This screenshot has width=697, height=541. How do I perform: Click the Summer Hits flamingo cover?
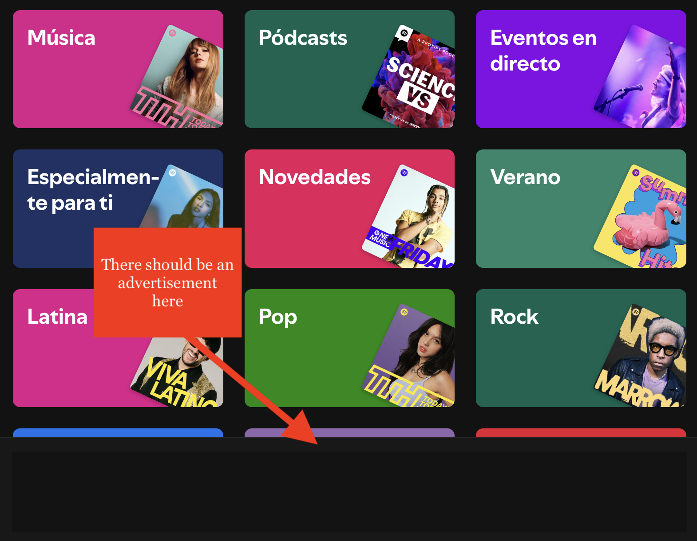(x=642, y=217)
